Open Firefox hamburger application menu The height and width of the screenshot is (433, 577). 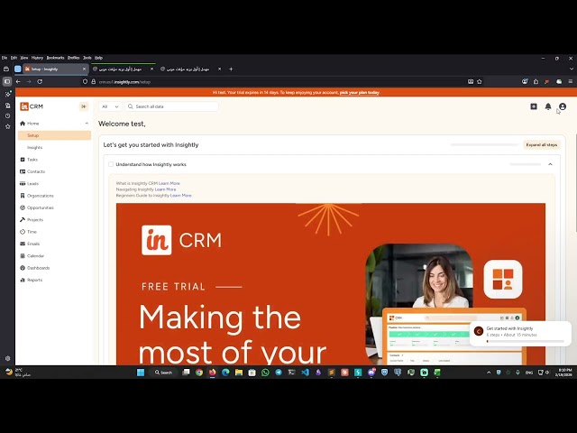point(571,82)
